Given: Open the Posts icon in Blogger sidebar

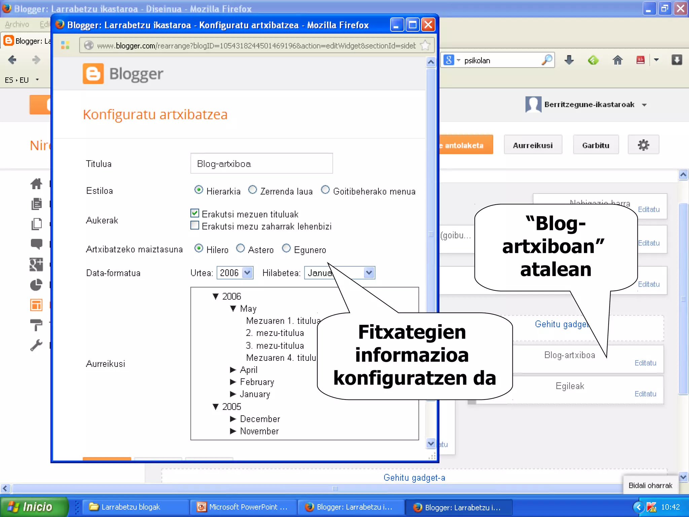Looking at the screenshot, I should (x=36, y=204).
